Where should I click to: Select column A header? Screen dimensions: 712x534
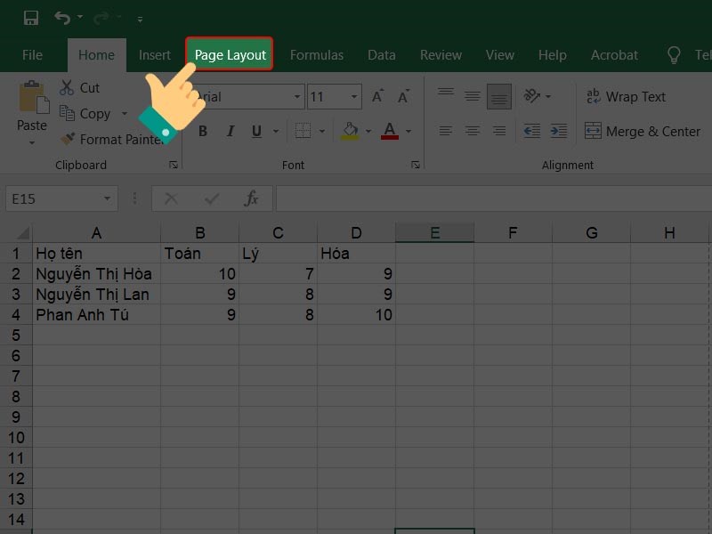pyautogui.click(x=96, y=233)
